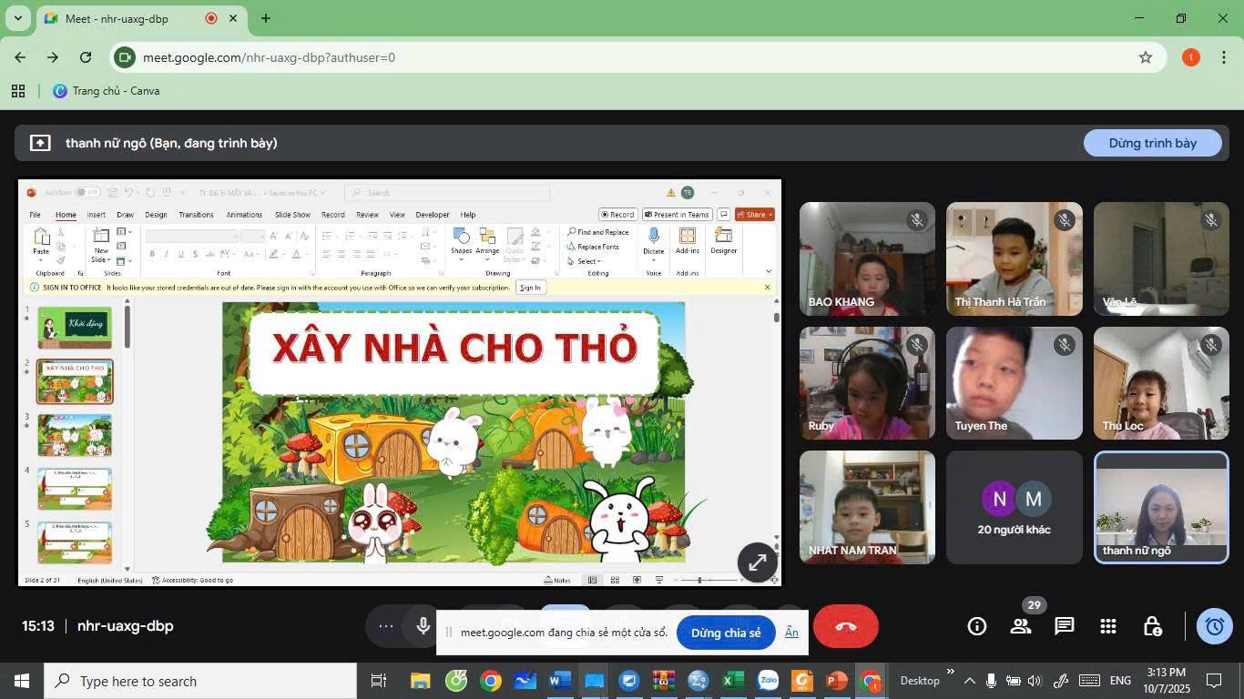Screen dimensions: 1244x699
Task: Open the Meet activities grid icon
Action: point(1107,626)
